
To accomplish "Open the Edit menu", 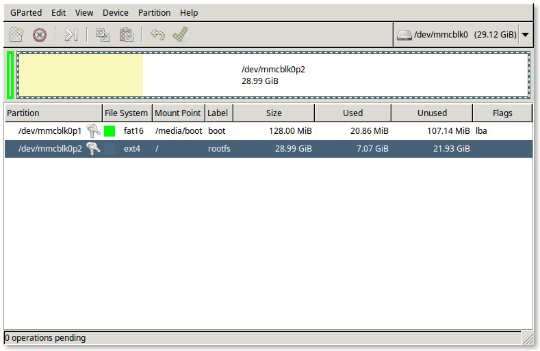I will click(x=59, y=13).
